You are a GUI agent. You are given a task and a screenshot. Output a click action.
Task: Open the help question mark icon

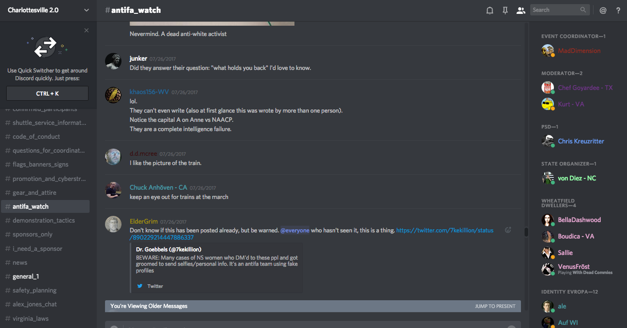(618, 10)
